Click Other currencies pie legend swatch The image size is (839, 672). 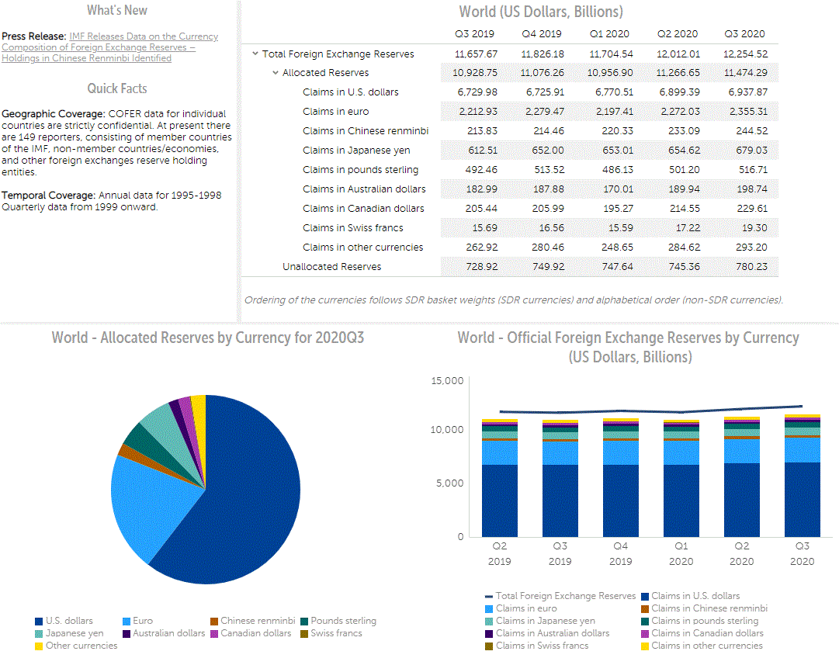coord(39,646)
